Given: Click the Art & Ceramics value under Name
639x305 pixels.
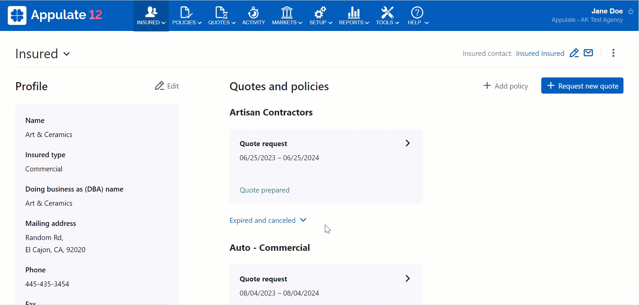Looking at the screenshot, I should (49, 134).
